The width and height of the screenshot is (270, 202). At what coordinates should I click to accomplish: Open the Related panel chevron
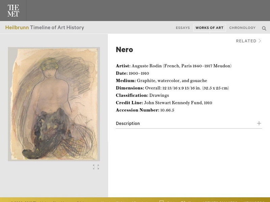260,41
